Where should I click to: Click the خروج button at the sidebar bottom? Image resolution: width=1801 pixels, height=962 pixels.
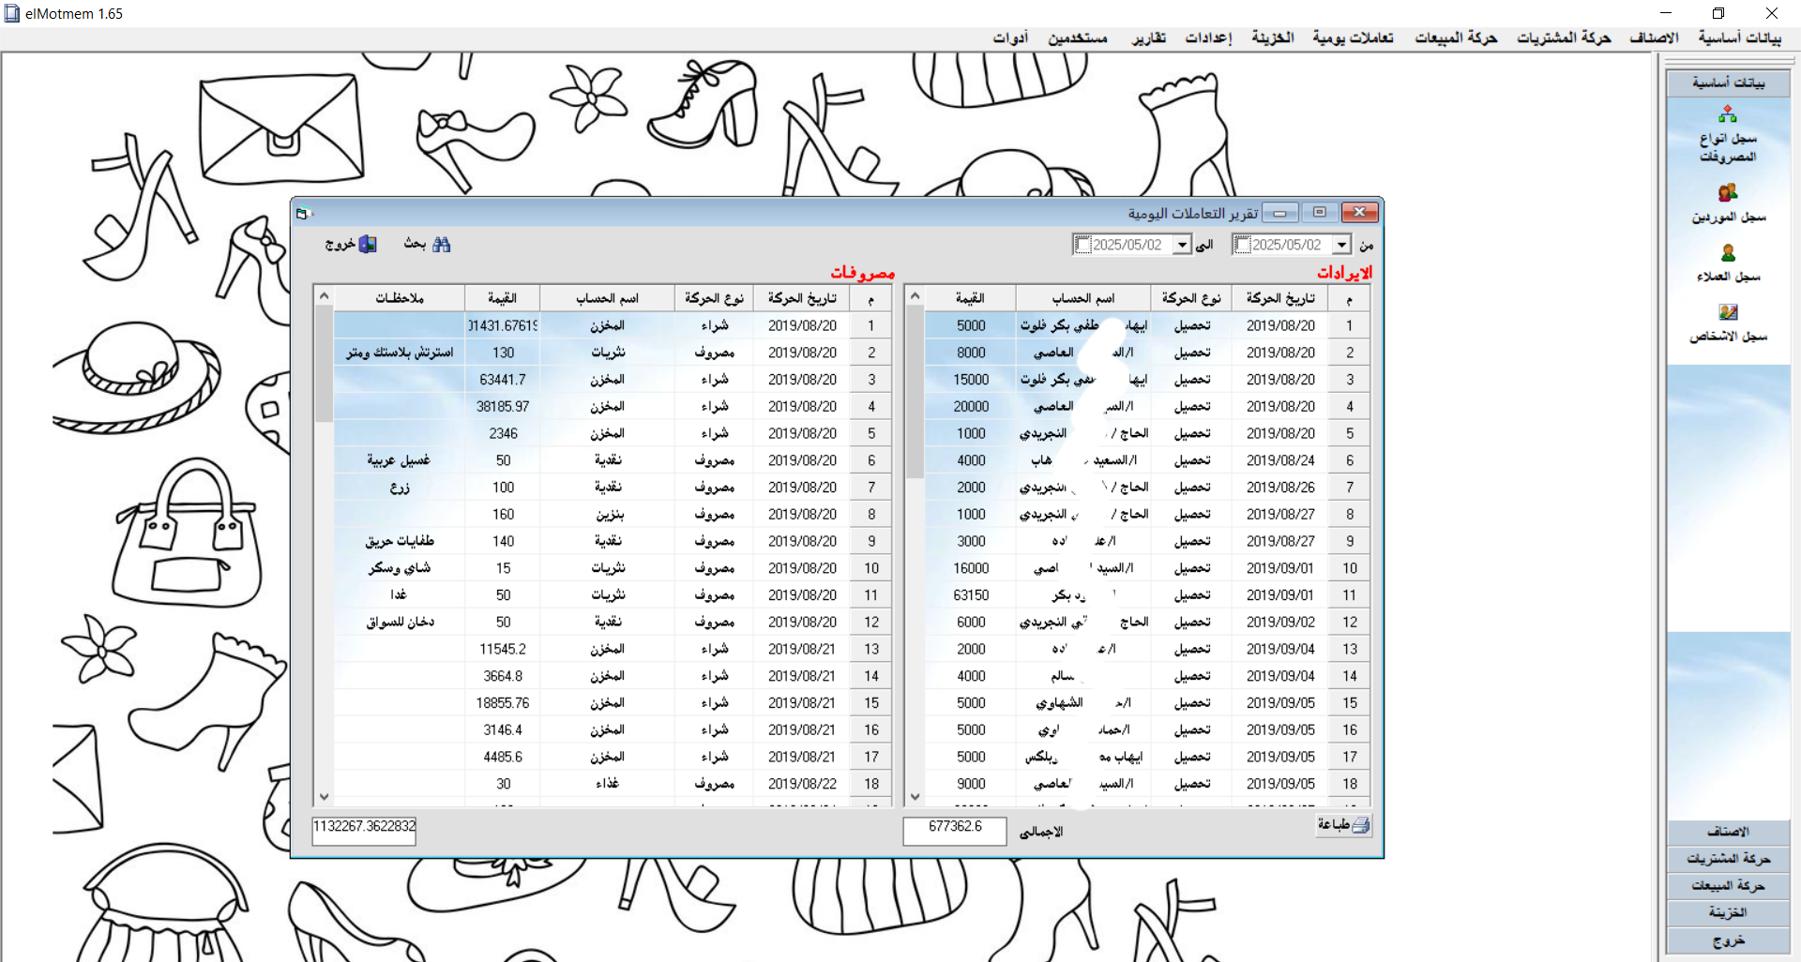(x=1729, y=940)
